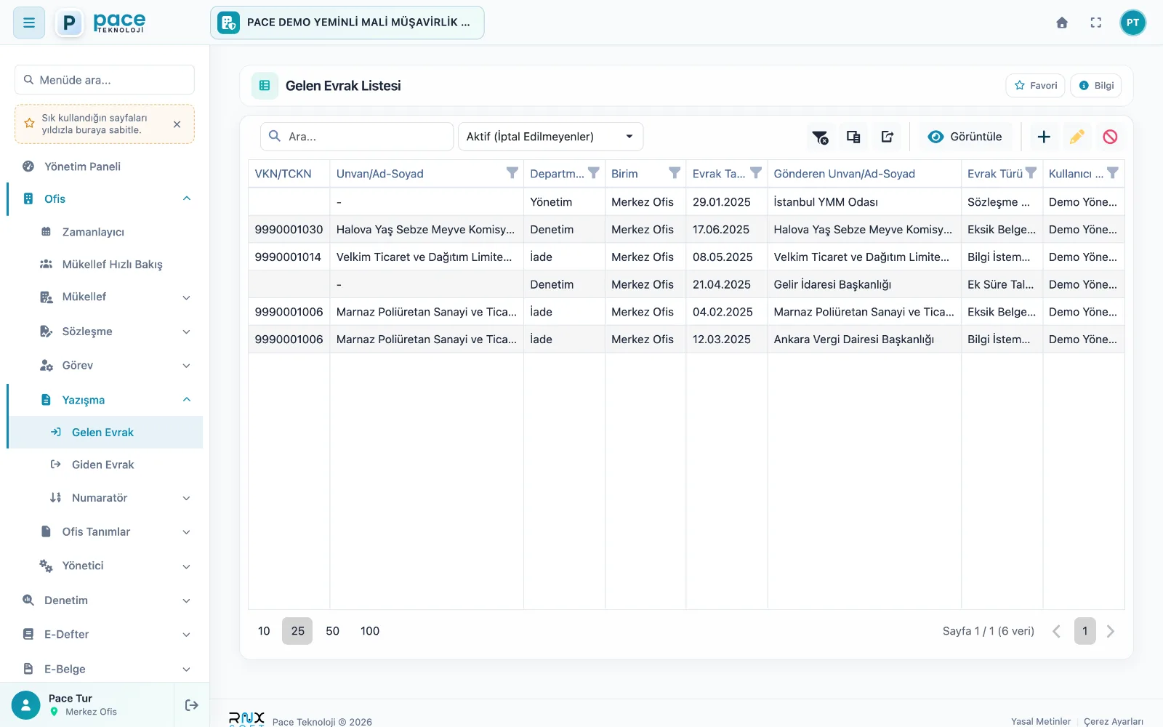This screenshot has height=727, width=1163.
Task: Filter the Birim column
Action: coord(675,173)
